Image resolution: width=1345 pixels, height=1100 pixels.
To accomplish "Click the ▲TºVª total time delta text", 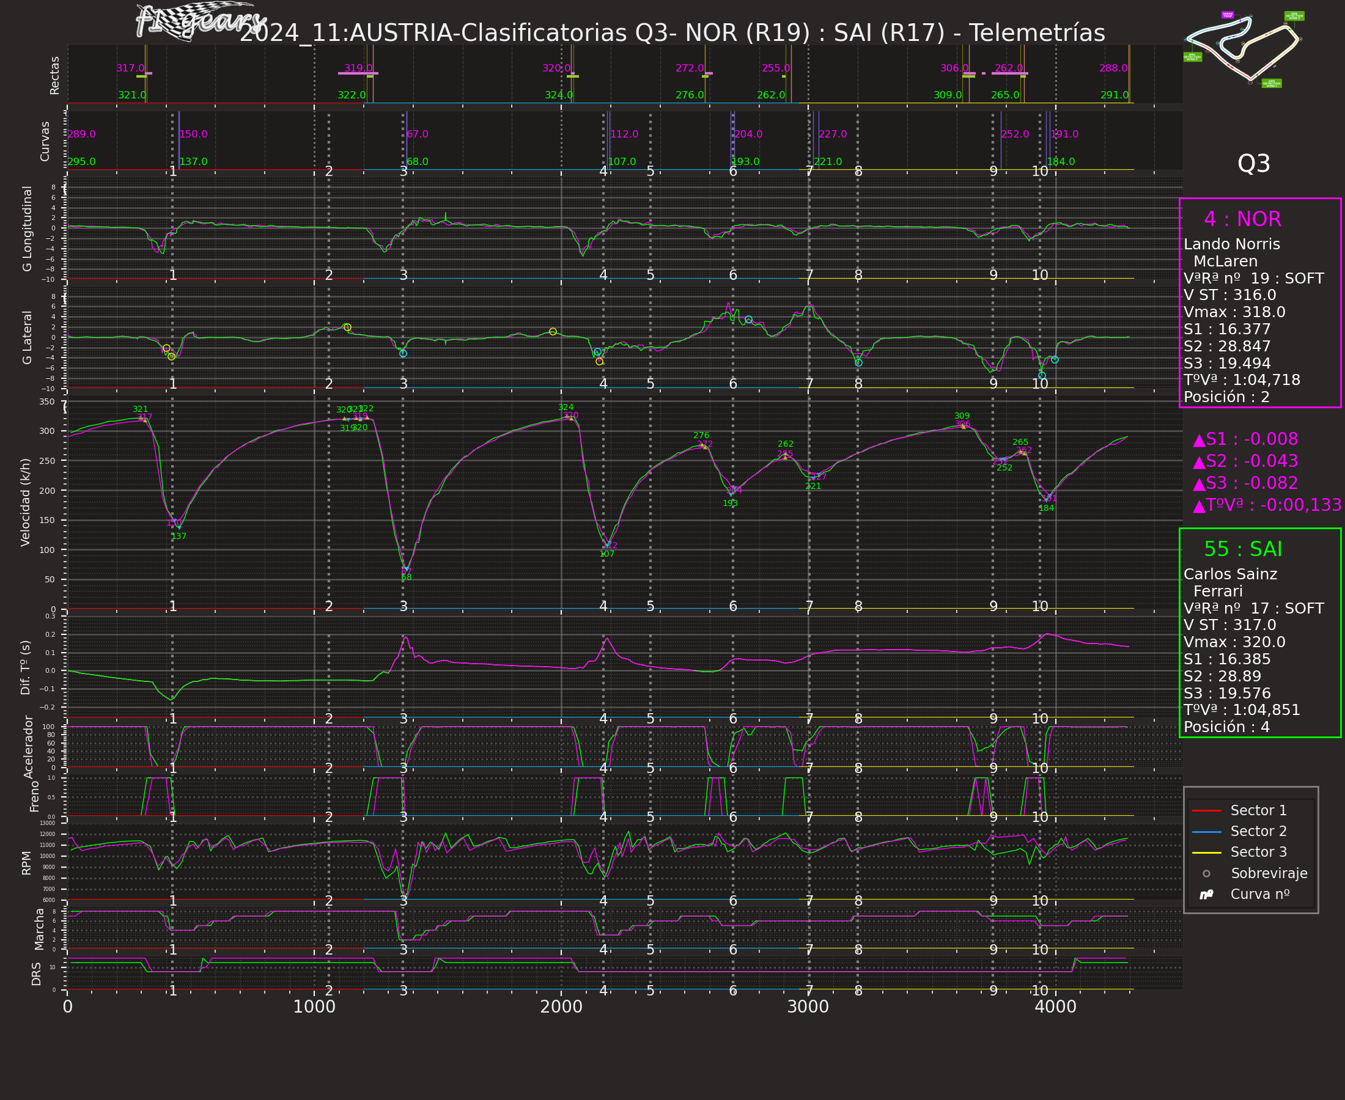I will pos(1266,505).
